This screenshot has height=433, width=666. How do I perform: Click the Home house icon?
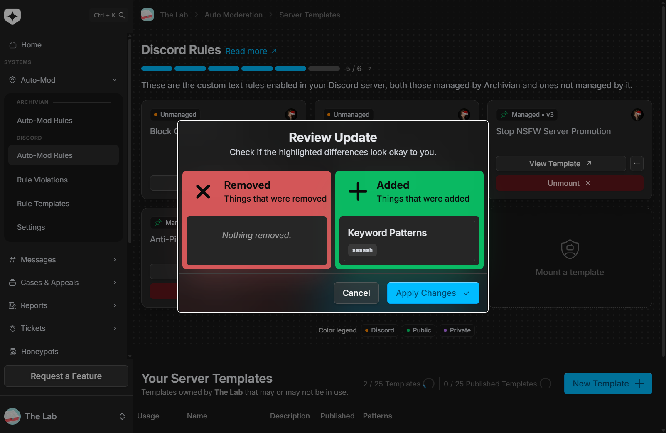tap(13, 45)
